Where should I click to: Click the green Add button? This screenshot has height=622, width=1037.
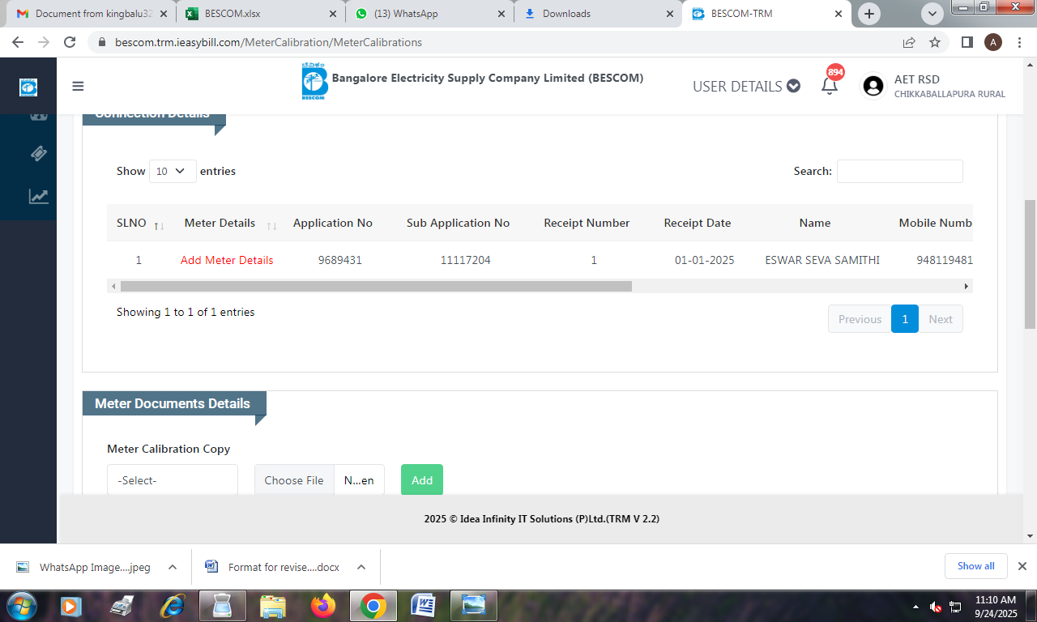point(422,480)
